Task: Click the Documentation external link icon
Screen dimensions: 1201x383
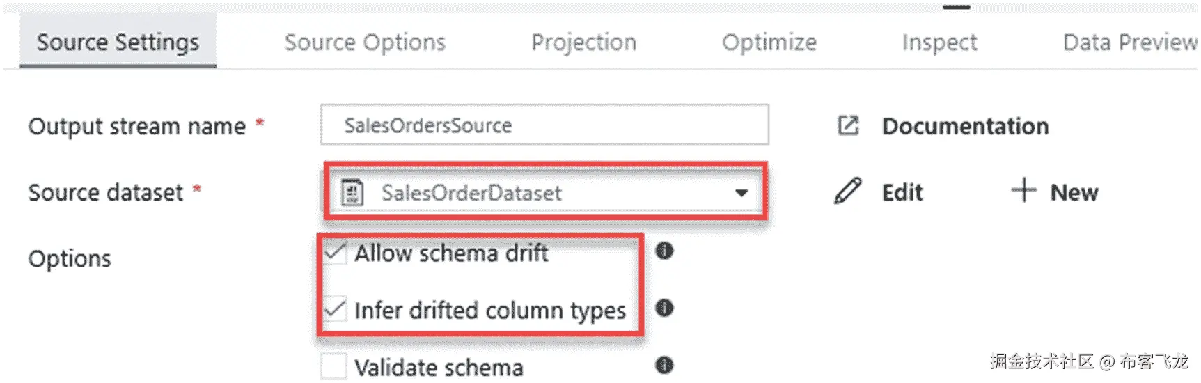Action: [x=848, y=126]
